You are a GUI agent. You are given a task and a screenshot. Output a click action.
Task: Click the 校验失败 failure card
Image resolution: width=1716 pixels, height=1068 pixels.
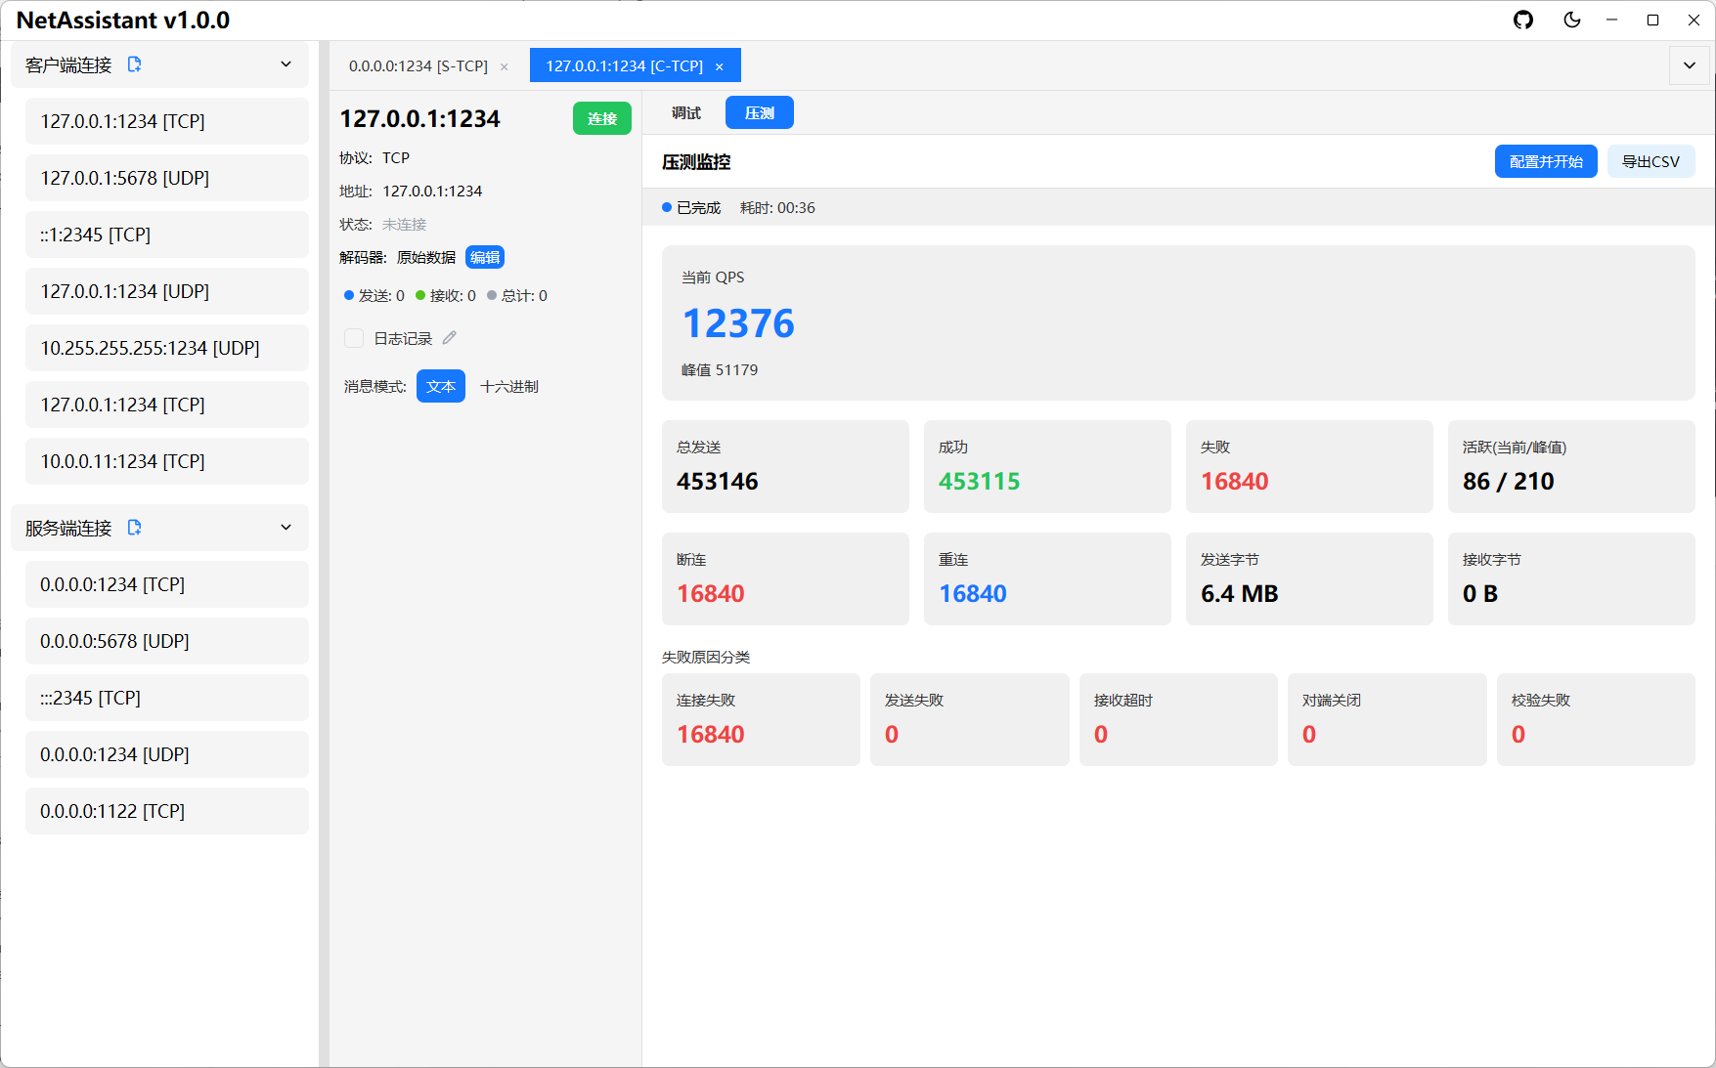pyautogui.click(x=1596, y=719)
